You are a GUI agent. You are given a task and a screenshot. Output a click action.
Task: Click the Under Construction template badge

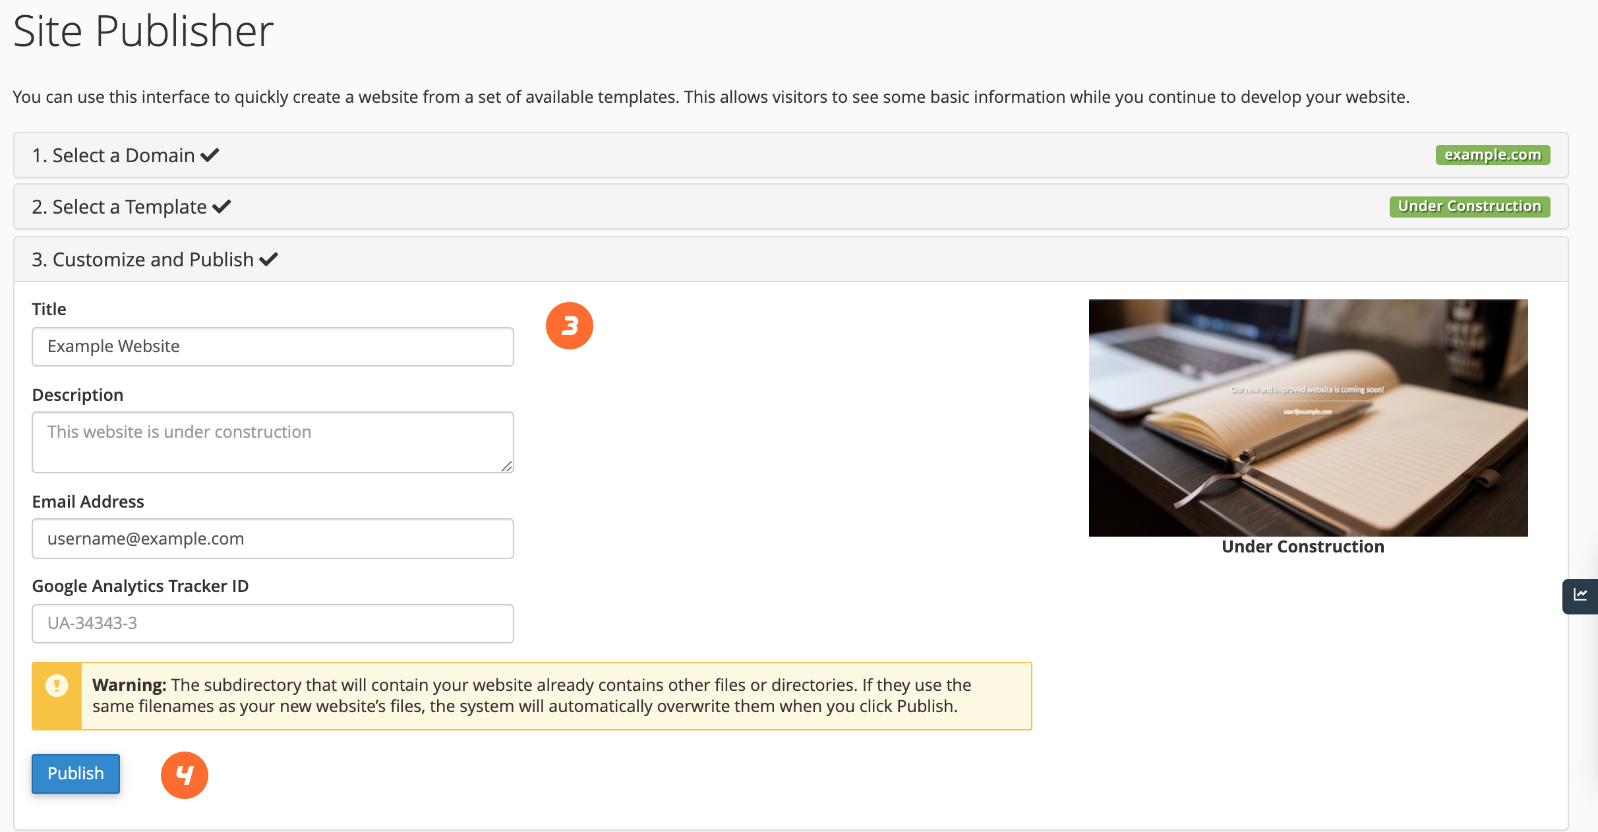pos(1469,206)
